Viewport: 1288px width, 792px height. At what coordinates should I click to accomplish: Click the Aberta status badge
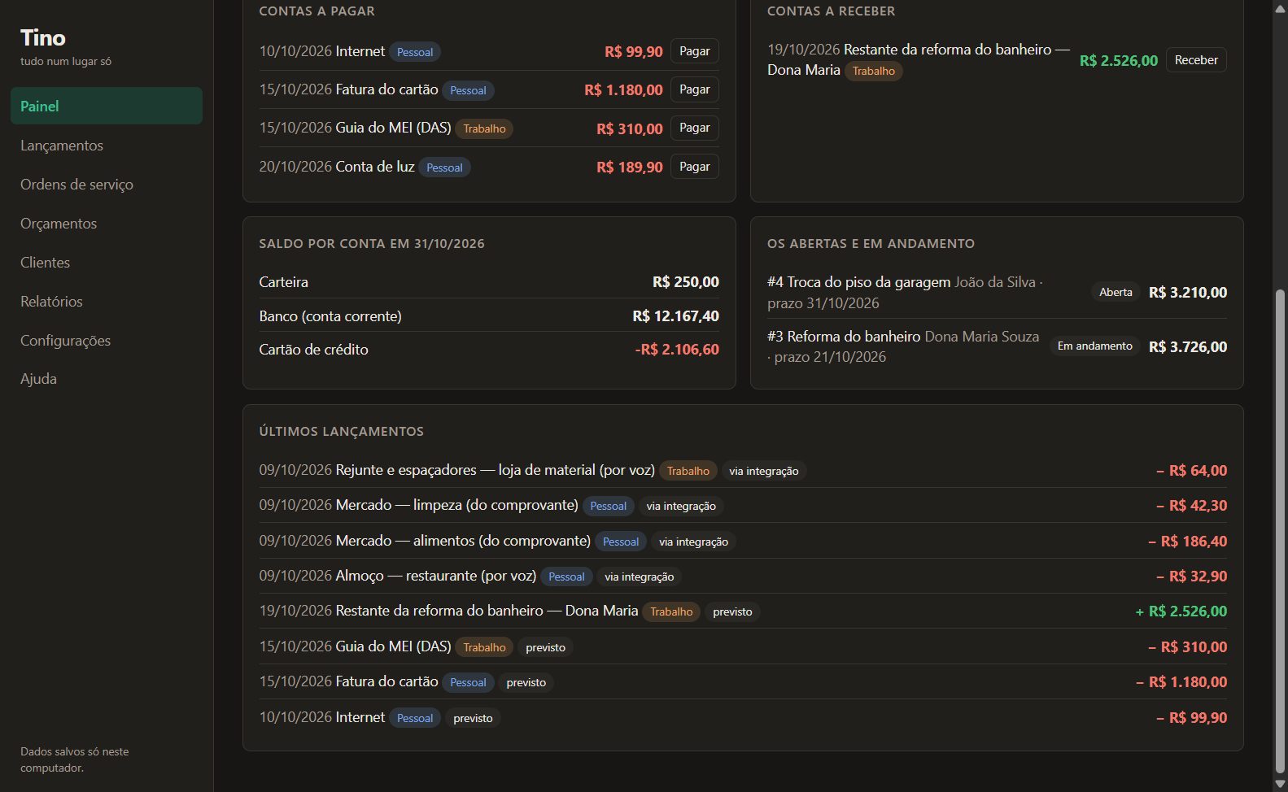tap(1116, 292)
